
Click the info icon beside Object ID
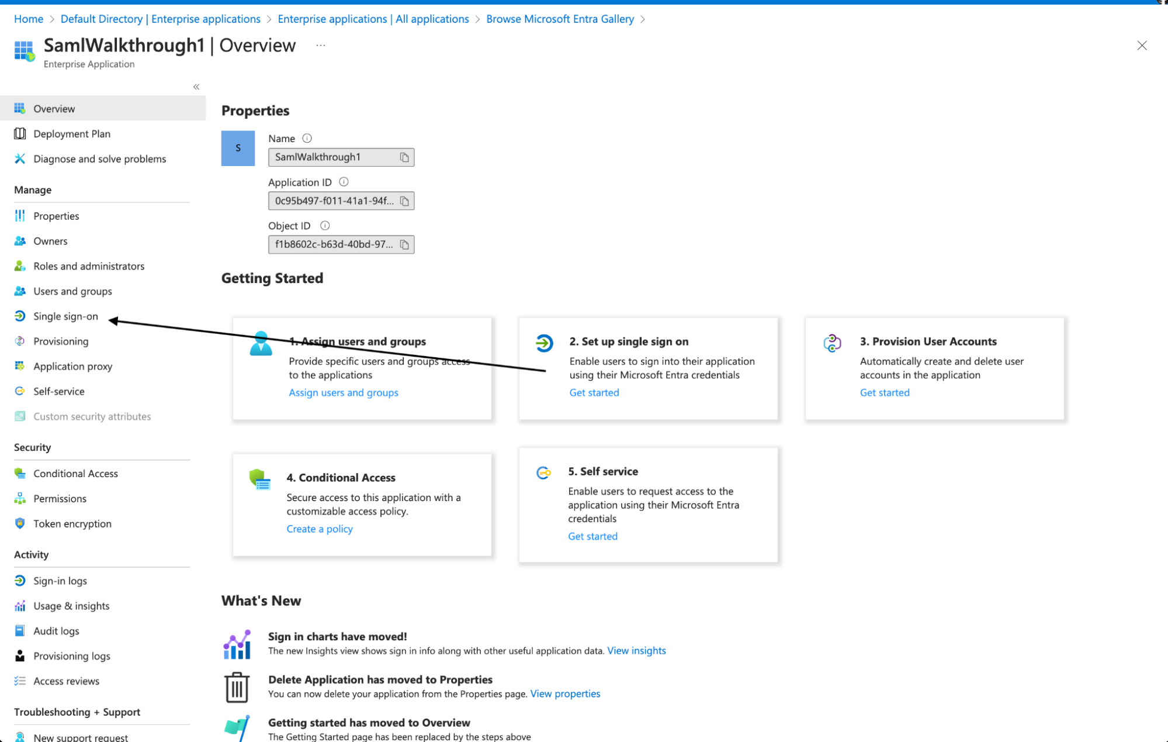click(325, 226)
